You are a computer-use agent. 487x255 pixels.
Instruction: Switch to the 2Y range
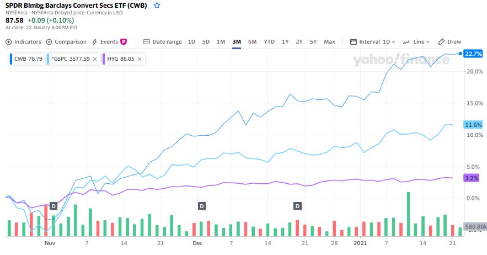(299, 41)
